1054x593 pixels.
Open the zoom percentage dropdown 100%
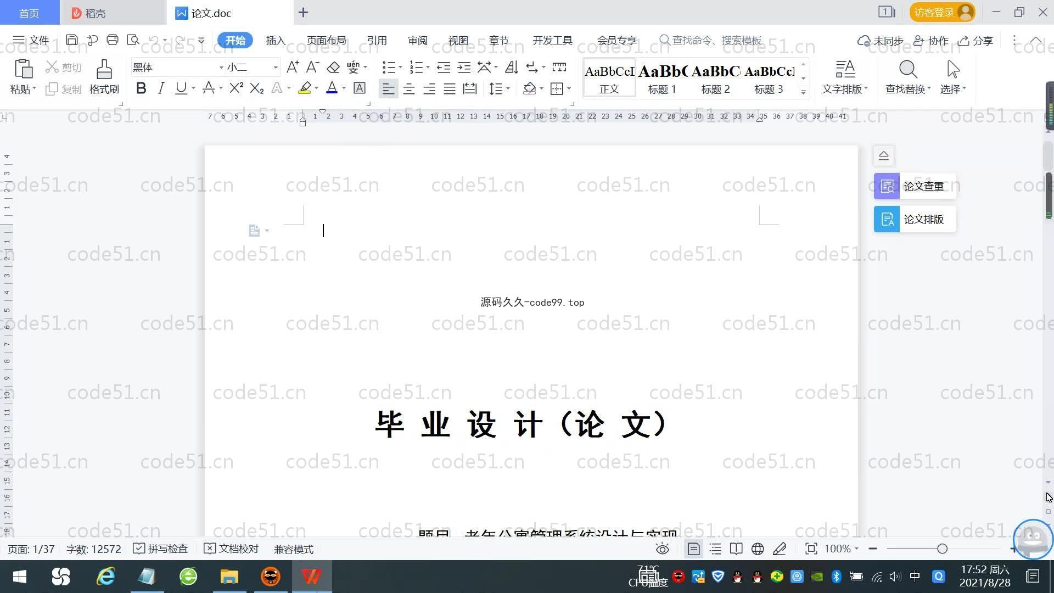pyautogui.click(x=841, y=549)
